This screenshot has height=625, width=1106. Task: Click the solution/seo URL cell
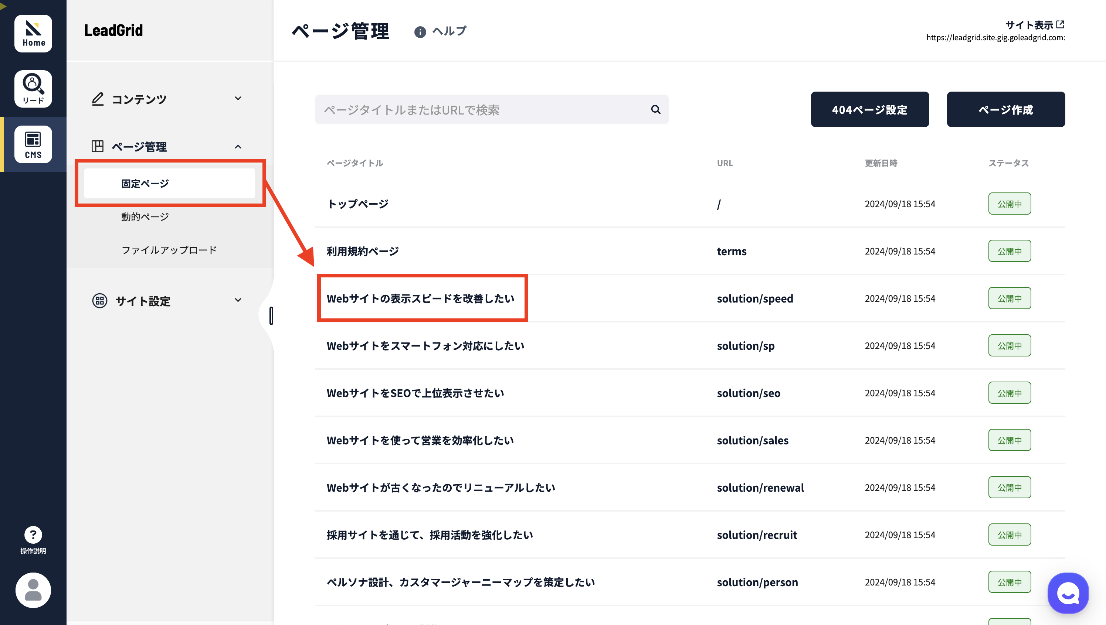(x=749, y=393)
